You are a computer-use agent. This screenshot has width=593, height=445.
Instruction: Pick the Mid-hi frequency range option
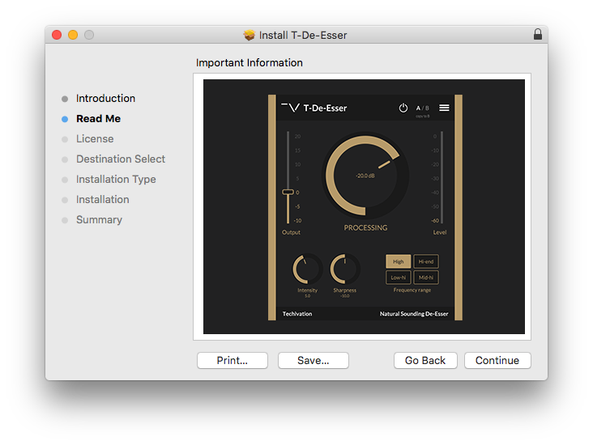coord(426,278)
